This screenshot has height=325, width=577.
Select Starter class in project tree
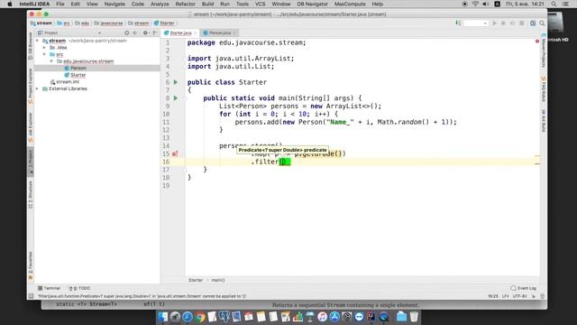coord(78,75)
